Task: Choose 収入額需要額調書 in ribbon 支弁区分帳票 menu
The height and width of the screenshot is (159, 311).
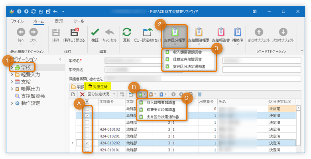Action: pyautogui.click(x=187, y=52)
